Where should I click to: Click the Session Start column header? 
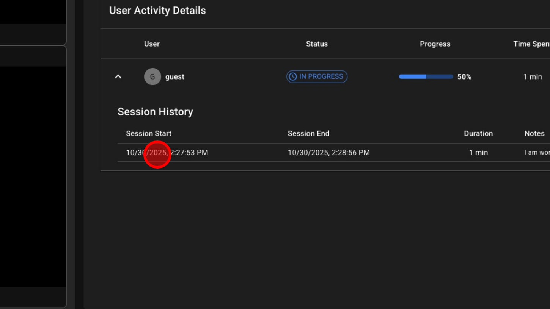click(x=149, y=134)
